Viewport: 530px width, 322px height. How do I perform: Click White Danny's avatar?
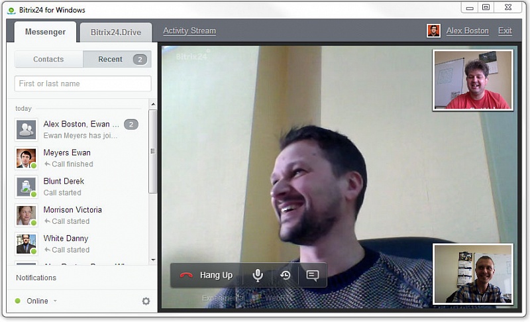coord(26,244)
